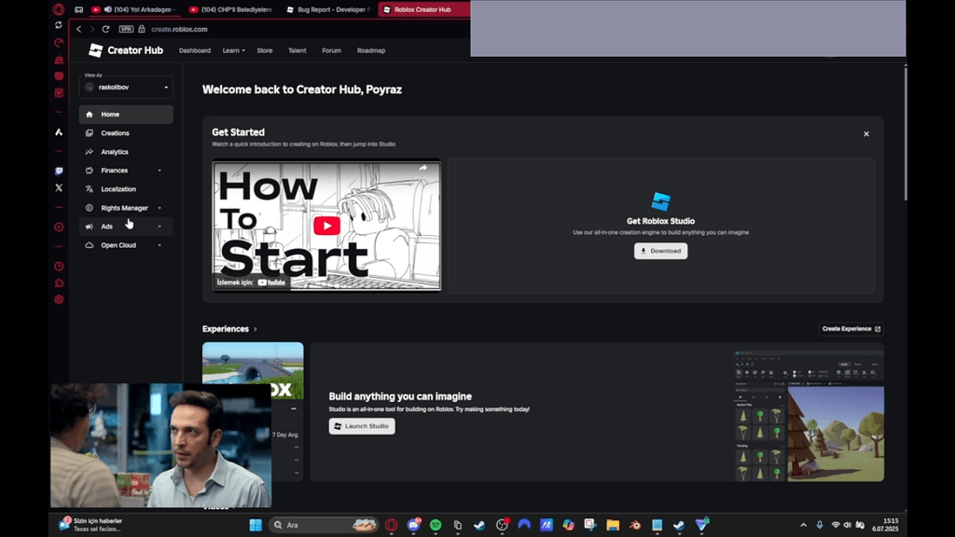Open the Creations section icon
The image size is (955, 537).
pyautogui.click(x=89, y=132)
